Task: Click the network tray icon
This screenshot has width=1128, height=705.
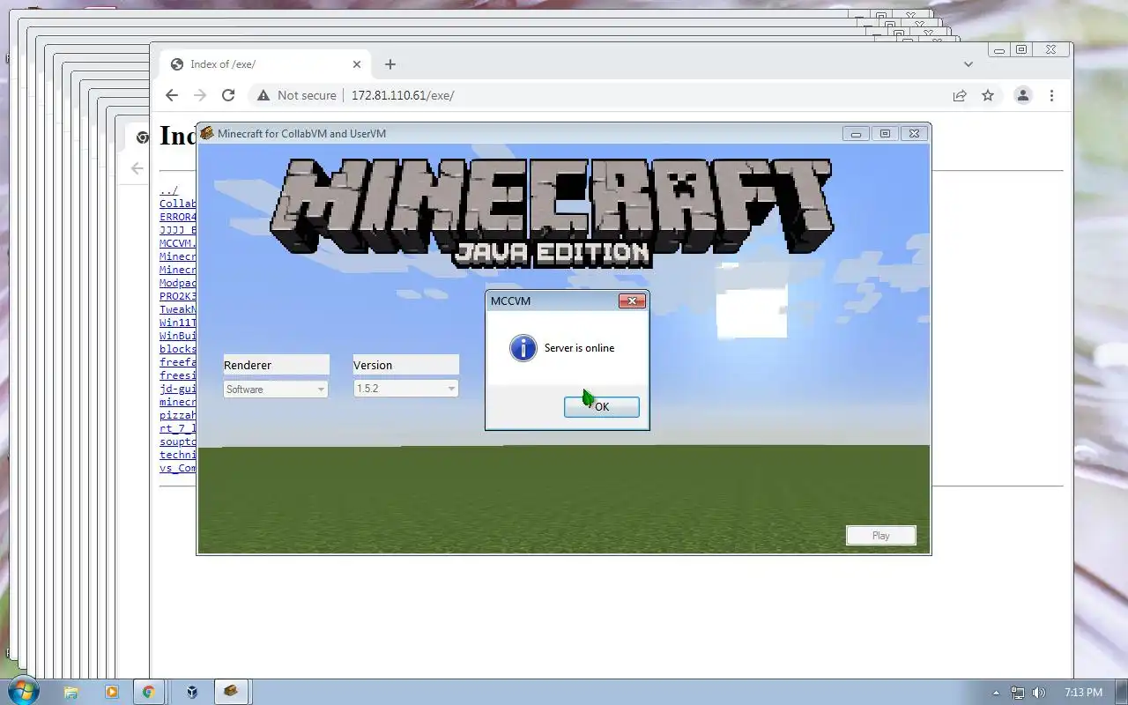Action: click(1018, 693)
